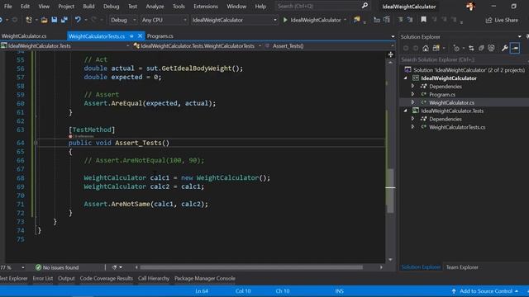This screenshot has width=529, height=297.
Task: Switch to the Program.cs editor tab
Action: tap(160, 36)
